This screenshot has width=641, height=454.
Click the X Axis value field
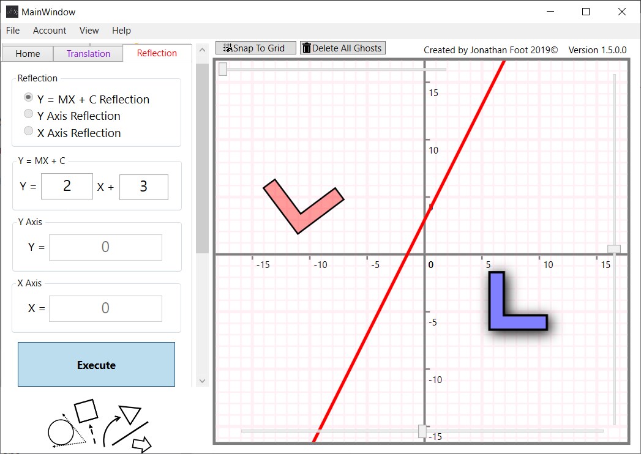point(105,308)
